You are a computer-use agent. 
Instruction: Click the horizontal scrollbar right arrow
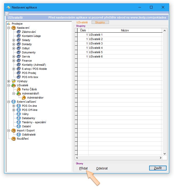[x=160, y=158]
